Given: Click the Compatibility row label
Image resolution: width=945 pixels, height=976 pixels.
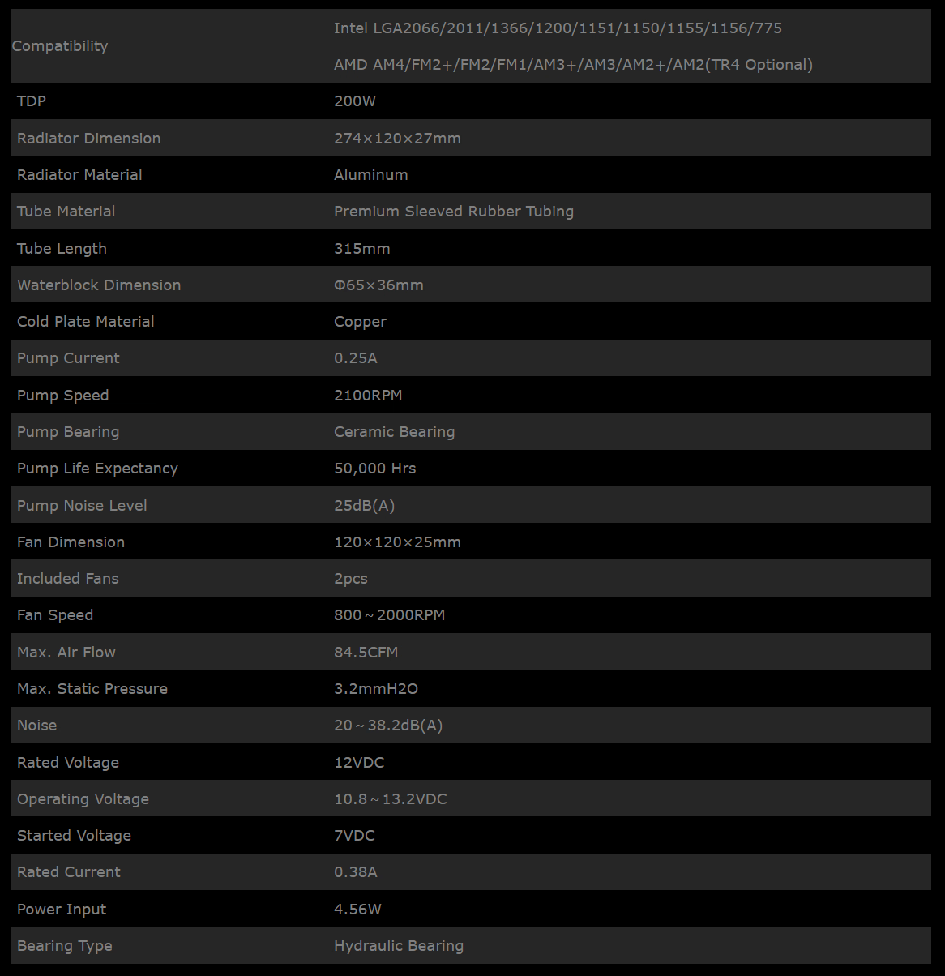Looking at the screenshot, I should [60, 46].
